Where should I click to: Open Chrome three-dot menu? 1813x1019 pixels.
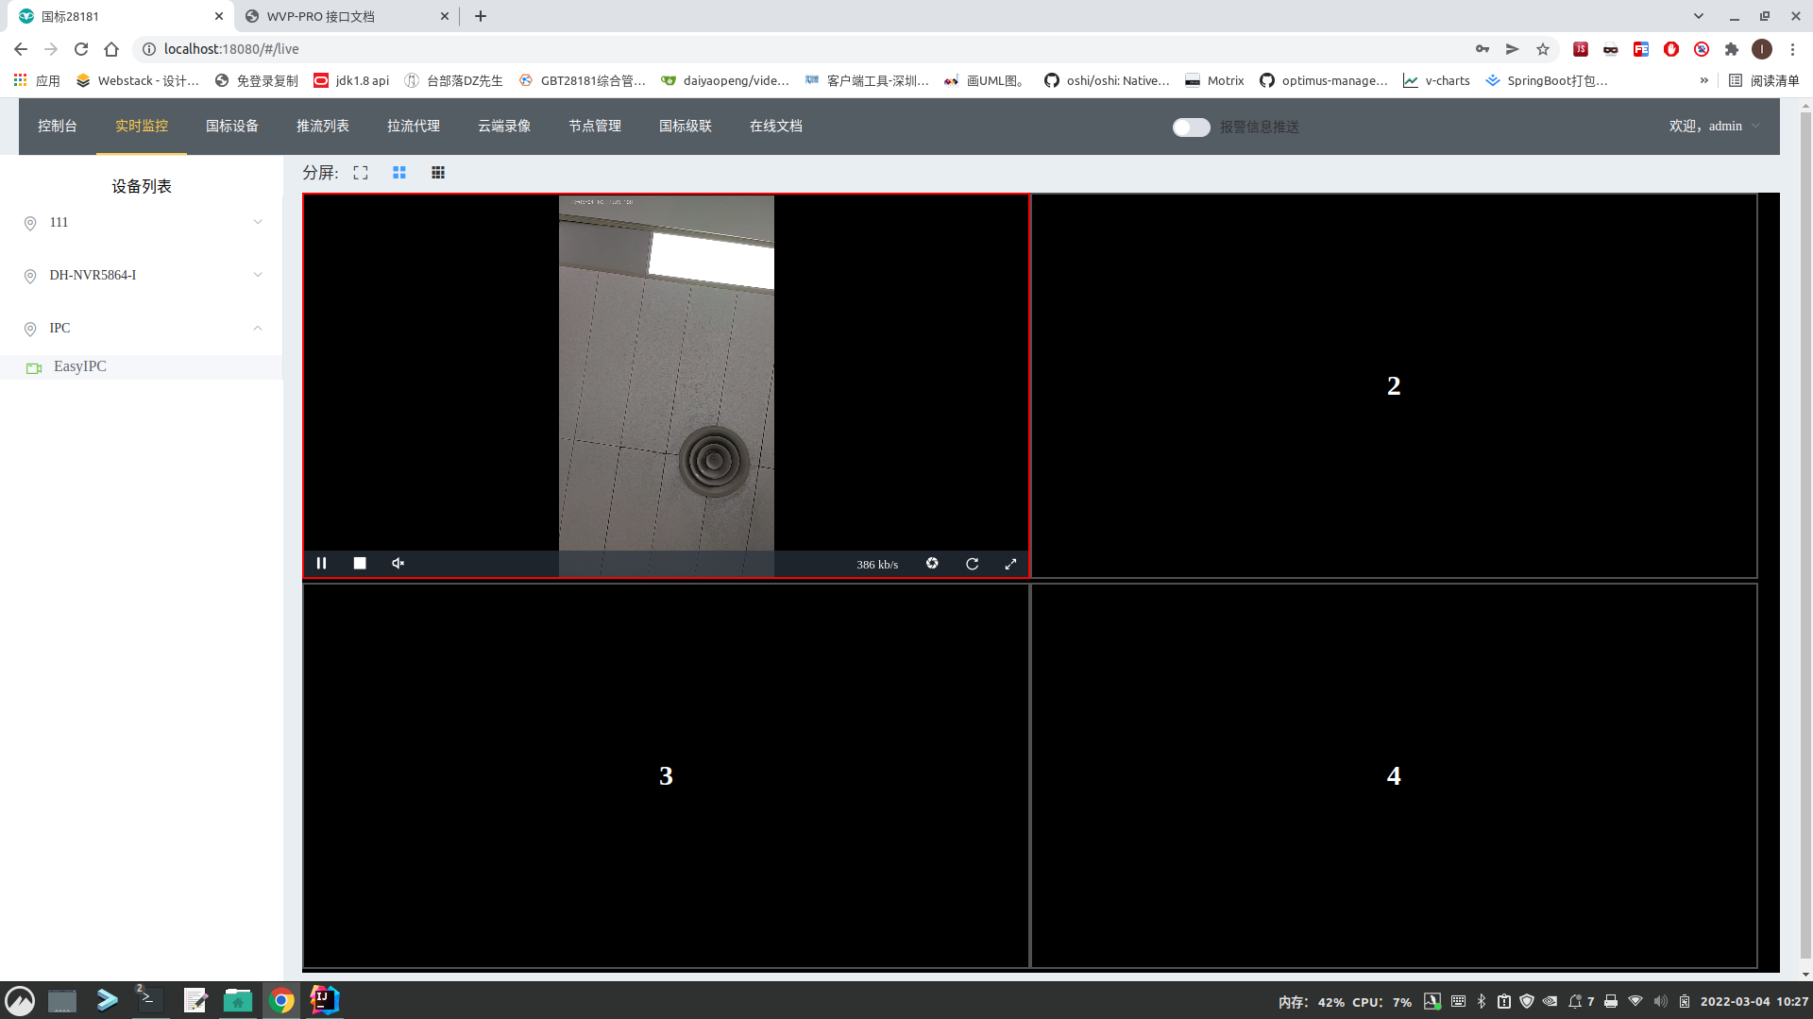tap(1792, 49)
